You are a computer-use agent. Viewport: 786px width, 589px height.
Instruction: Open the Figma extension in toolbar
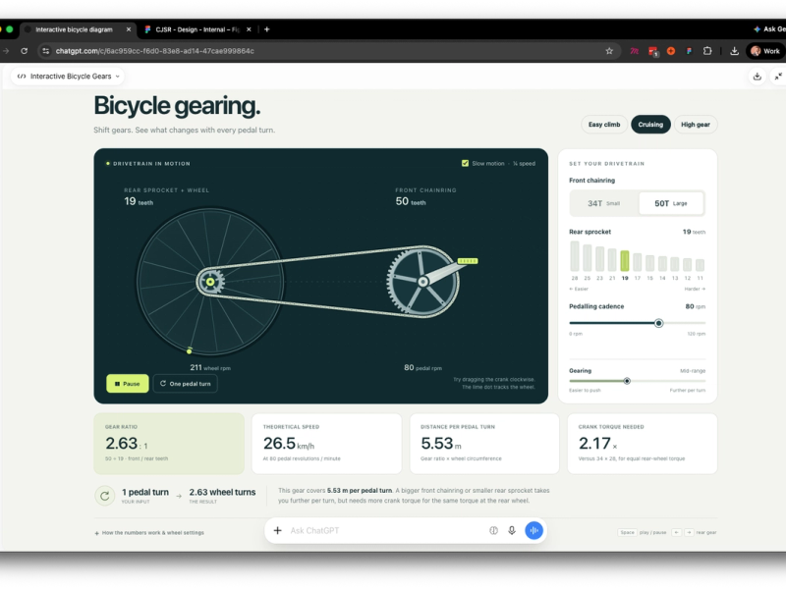(690, 51)
